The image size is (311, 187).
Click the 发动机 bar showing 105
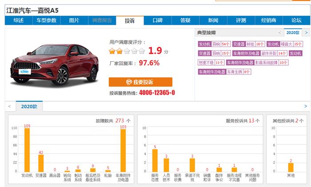(27, 150)
